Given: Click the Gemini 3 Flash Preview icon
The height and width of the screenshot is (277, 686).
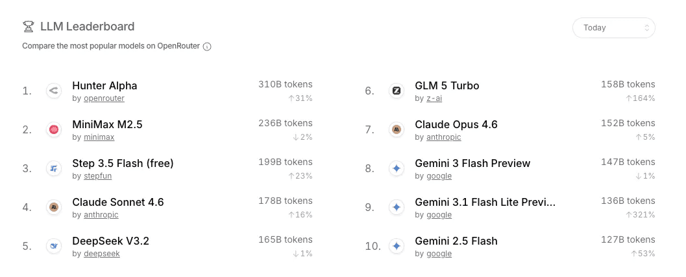Looking at the screenshot, I should [397, 169].
